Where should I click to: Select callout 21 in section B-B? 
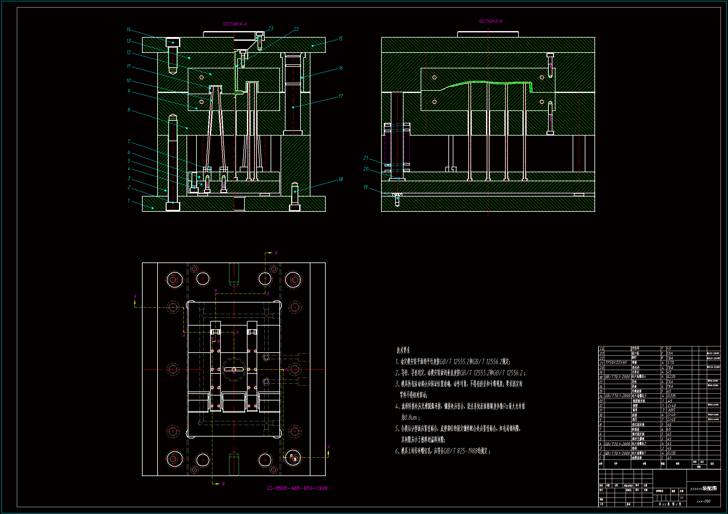click(366, 158)
